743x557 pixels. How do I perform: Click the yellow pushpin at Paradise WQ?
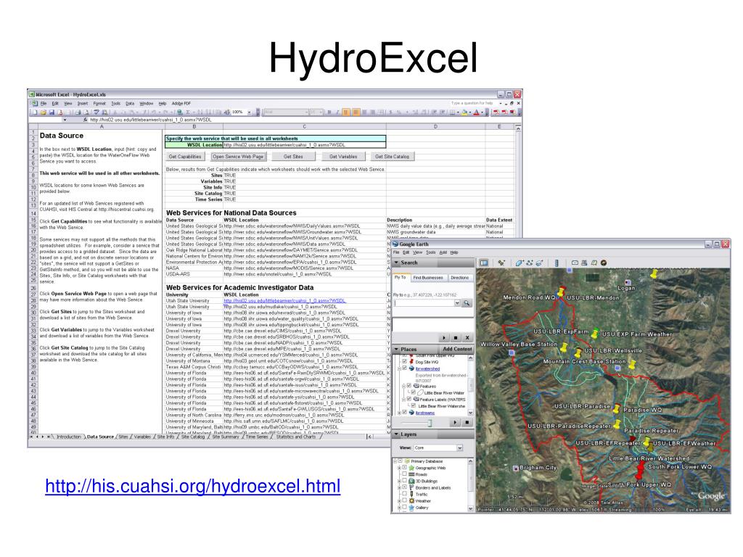click(617, 408)
